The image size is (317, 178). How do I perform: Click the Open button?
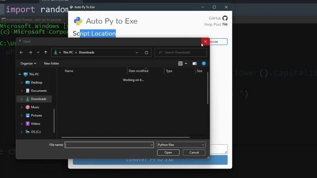(168, 153)
